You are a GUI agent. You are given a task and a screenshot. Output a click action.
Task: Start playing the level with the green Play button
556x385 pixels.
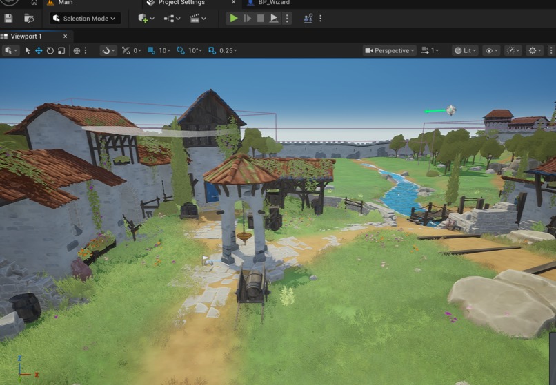(x=234, y=18)
